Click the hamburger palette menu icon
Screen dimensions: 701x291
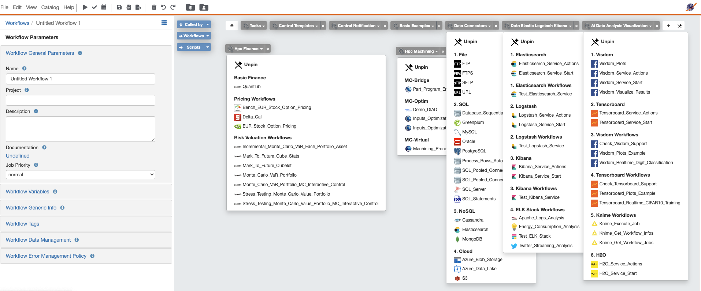231,26
